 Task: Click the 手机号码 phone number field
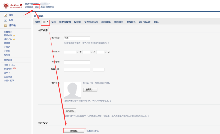(x=77, y=62)
